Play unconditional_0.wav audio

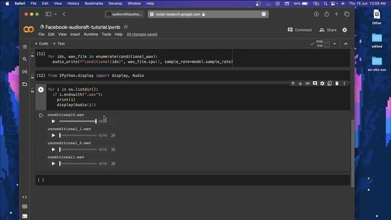[53, 150]
